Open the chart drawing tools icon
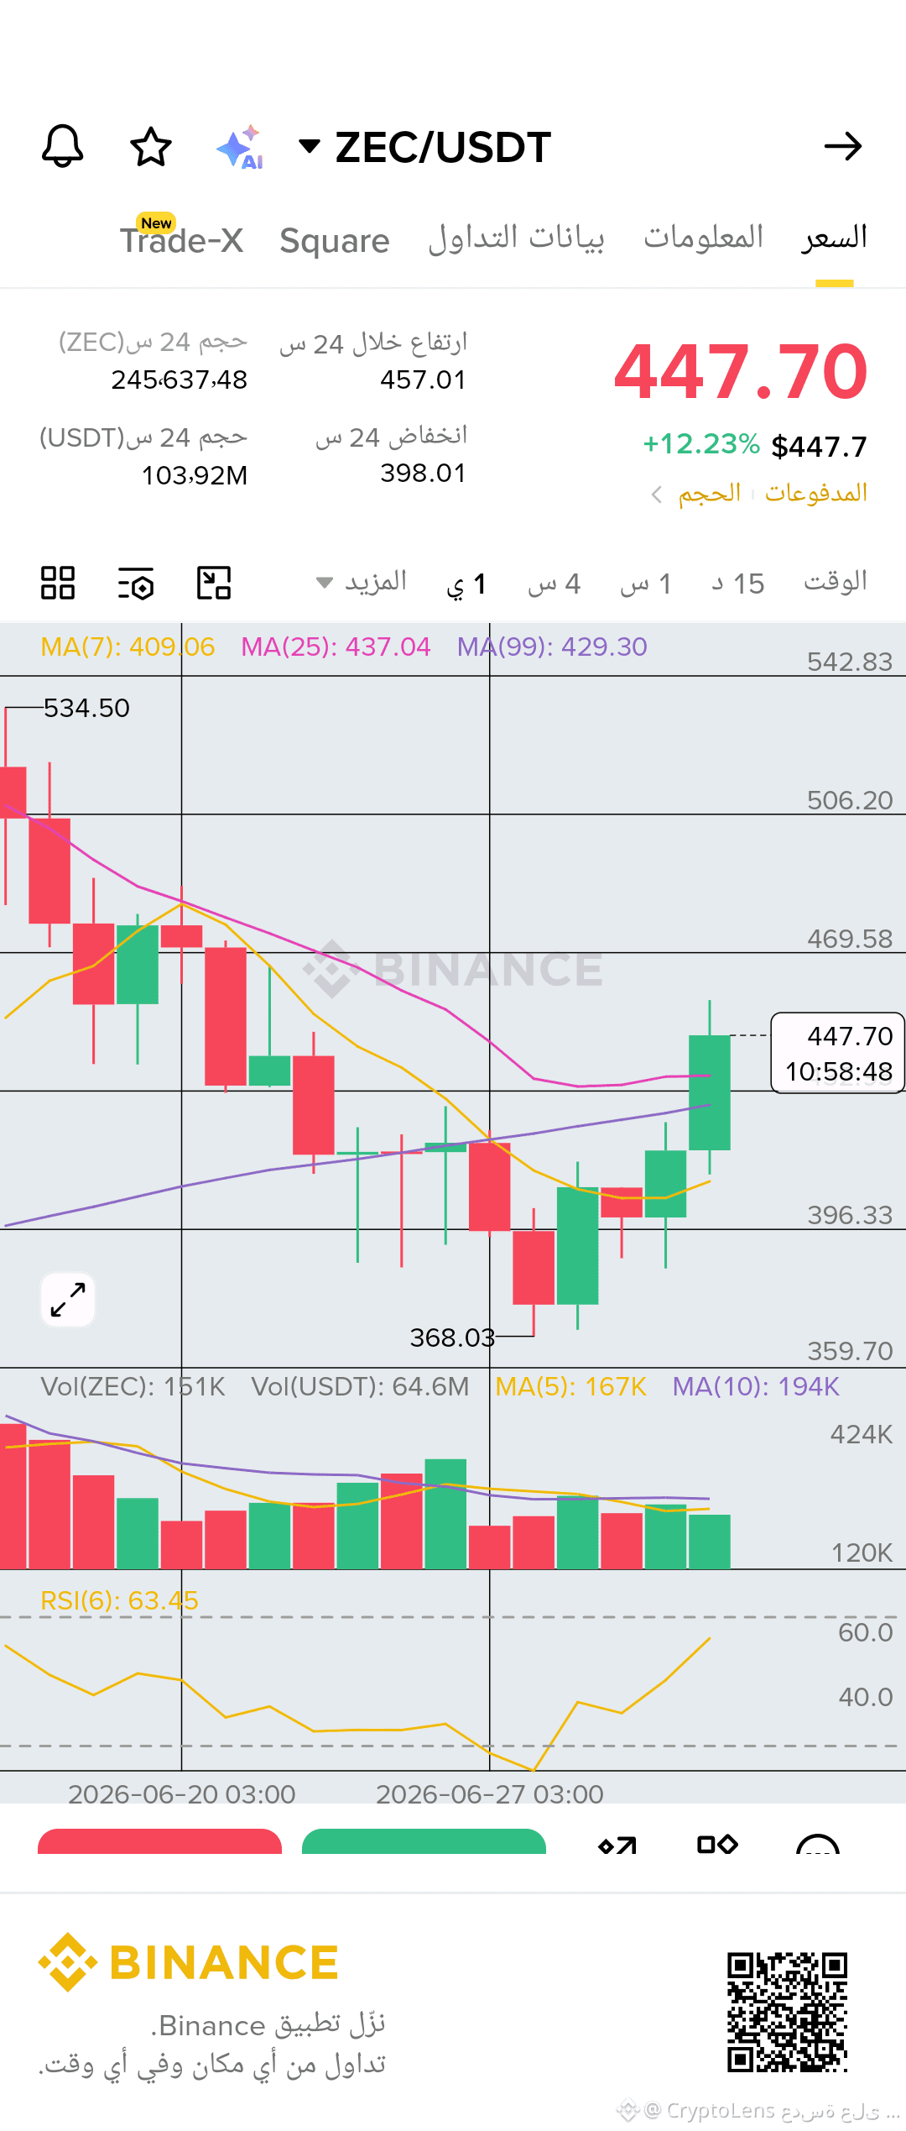906x2131 pixels. tap(214, 583)
